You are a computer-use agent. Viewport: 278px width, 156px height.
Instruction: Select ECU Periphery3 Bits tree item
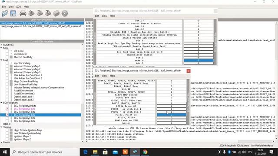tap(24, 118)
